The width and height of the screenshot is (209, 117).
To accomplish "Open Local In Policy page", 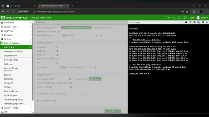I will click(x=10, y=56).
